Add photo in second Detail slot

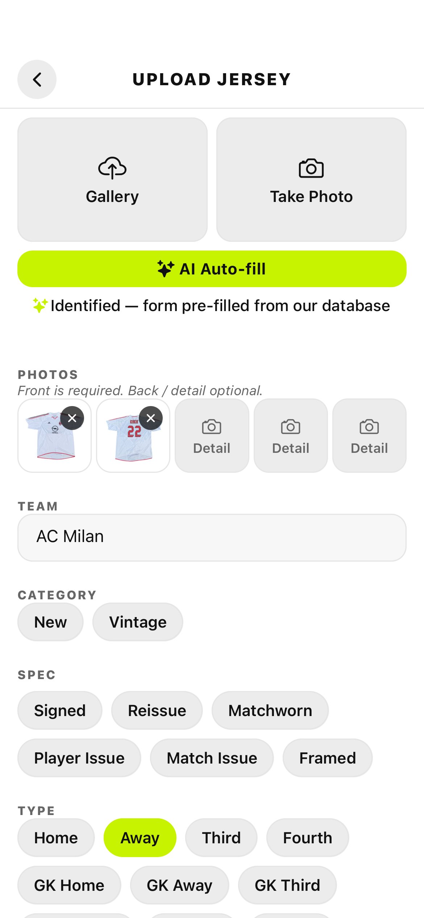[x=291, y=435]
